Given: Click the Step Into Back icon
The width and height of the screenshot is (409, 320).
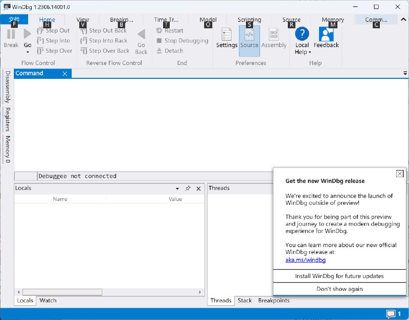Looking at the screenshot, I should point(83,41).
